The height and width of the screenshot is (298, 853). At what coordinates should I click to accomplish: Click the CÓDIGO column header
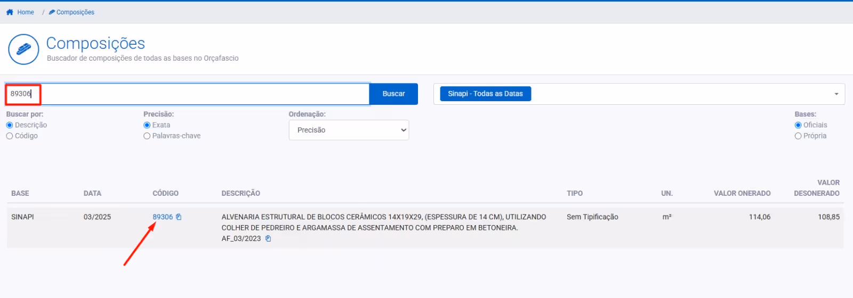(x=165, y=193)
